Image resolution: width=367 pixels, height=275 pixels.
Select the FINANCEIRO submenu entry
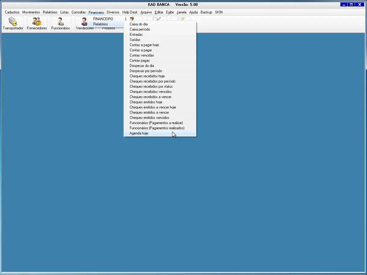(x=103, y=19)
